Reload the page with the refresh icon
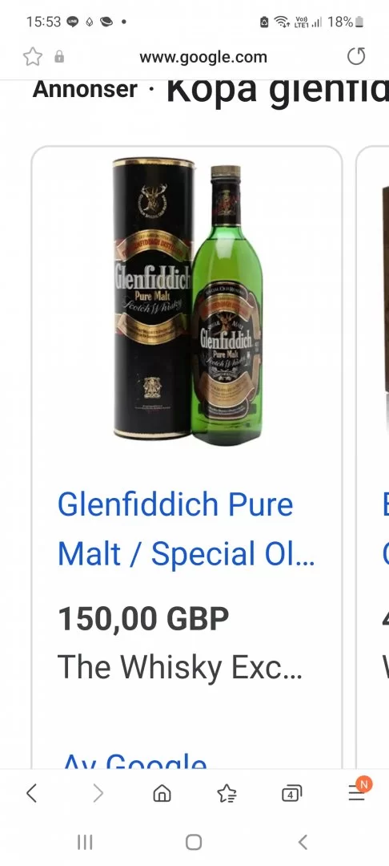389x866 pixels. click(356, 56)
